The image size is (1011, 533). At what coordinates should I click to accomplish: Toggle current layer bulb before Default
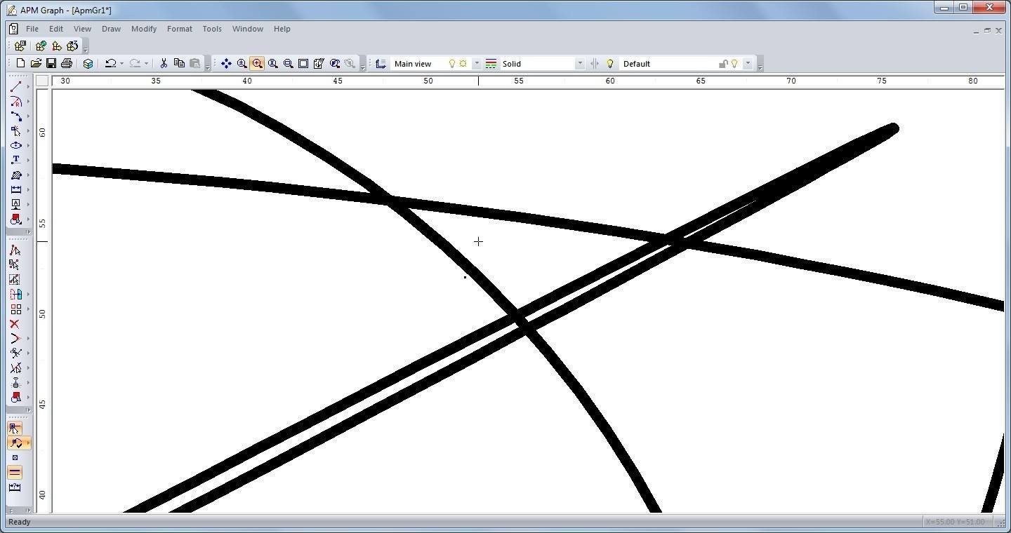610,63
